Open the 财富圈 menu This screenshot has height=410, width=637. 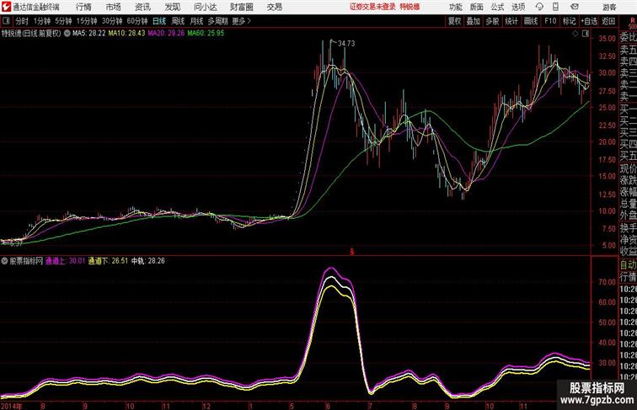pyautogui.click(x=242, y=7)
